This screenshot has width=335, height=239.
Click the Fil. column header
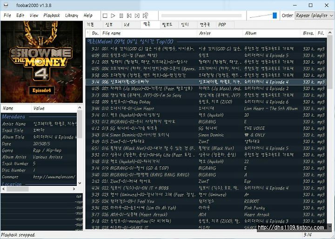[x=321, y=33]
